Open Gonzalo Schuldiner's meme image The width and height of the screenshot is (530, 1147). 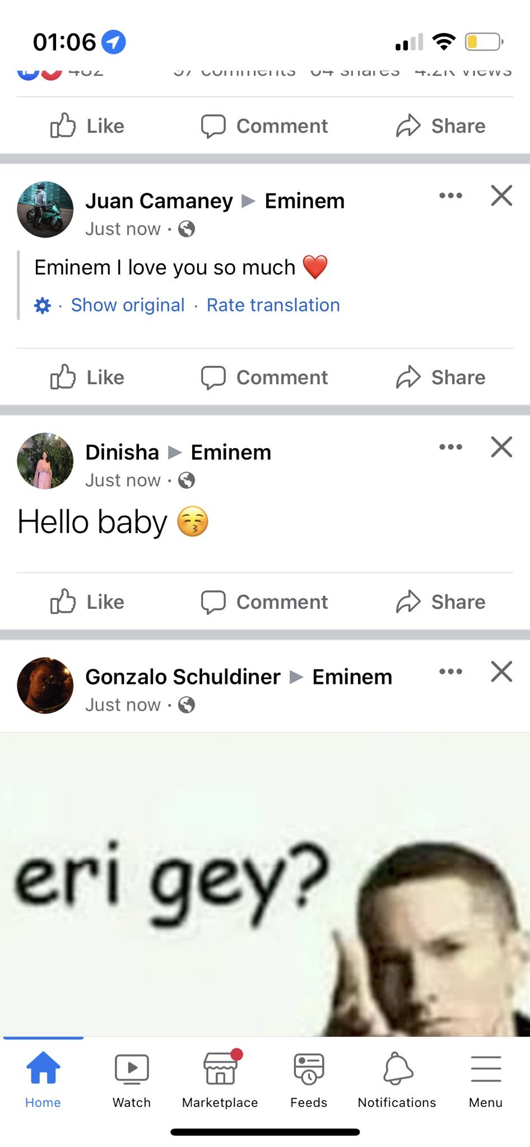[x=264, y=884]
